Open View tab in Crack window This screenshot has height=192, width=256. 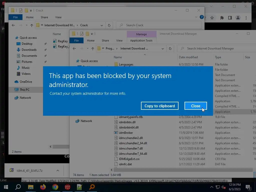click(x=58, y=17)
